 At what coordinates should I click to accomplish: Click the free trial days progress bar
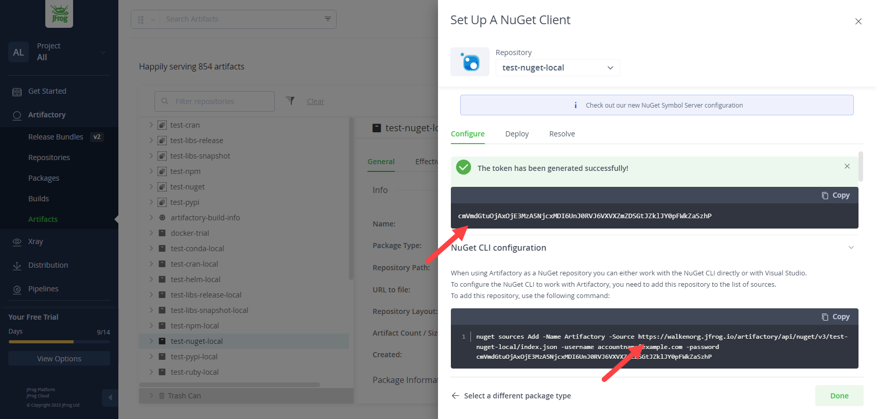coord(59,342)
